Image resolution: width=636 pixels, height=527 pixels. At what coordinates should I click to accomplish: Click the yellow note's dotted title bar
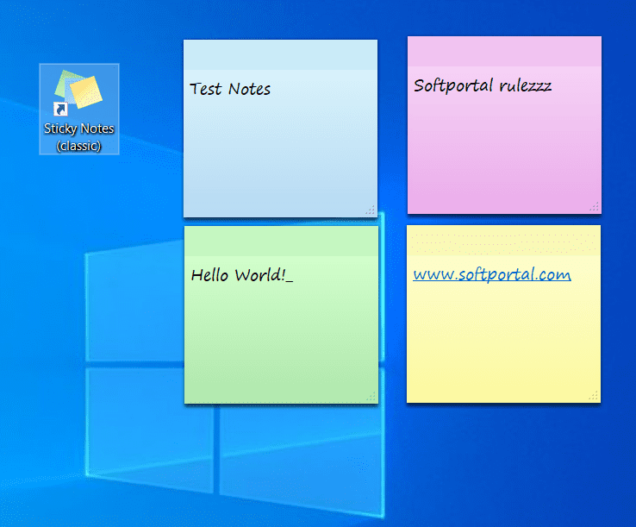pos(503,240)
